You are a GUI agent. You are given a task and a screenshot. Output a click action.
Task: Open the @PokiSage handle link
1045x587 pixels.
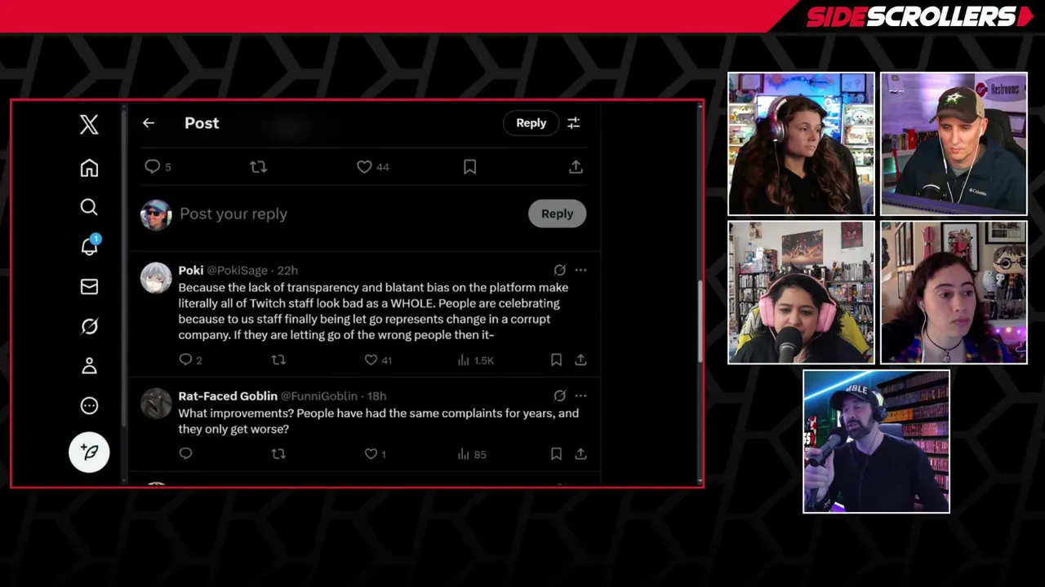pos(238,270)
